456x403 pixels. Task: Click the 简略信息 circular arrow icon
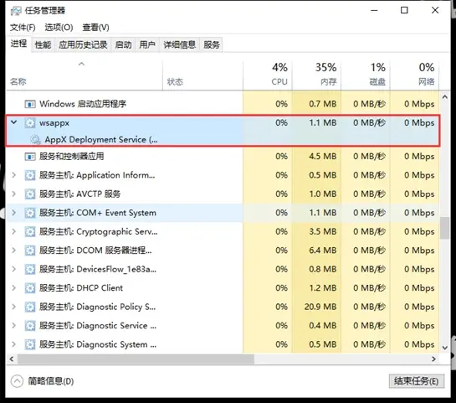[17, 381]
